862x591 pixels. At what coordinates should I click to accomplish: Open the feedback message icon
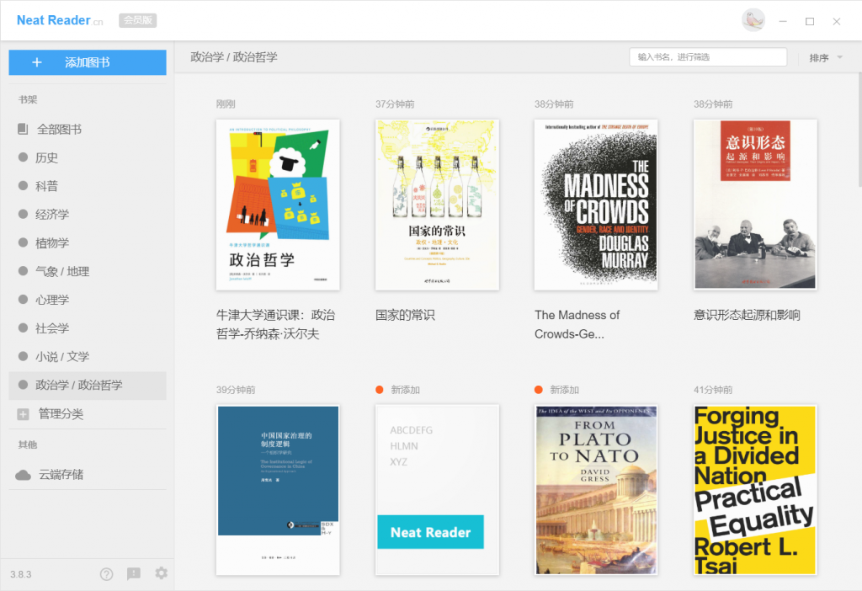[134, 574]
